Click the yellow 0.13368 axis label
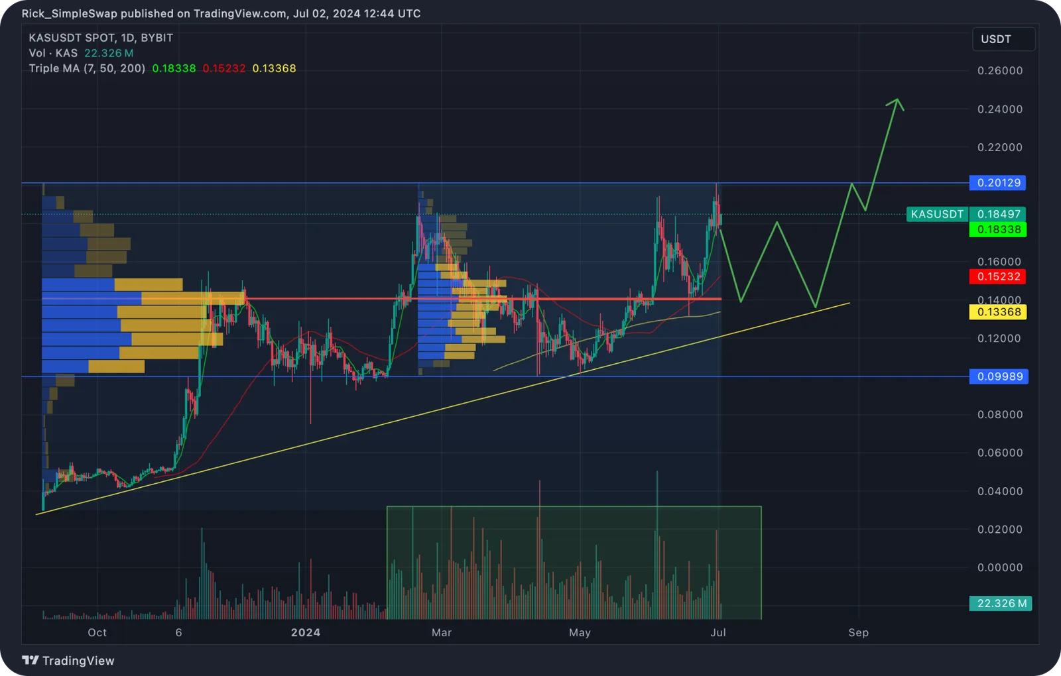1061x676 pixels. click(998, 312)
